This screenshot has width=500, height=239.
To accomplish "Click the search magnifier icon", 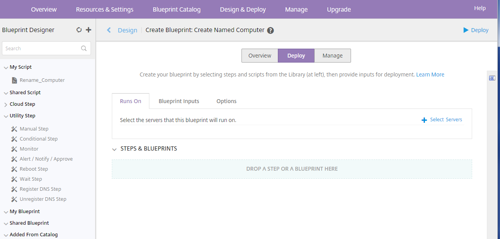I will (x=84, y=49).
